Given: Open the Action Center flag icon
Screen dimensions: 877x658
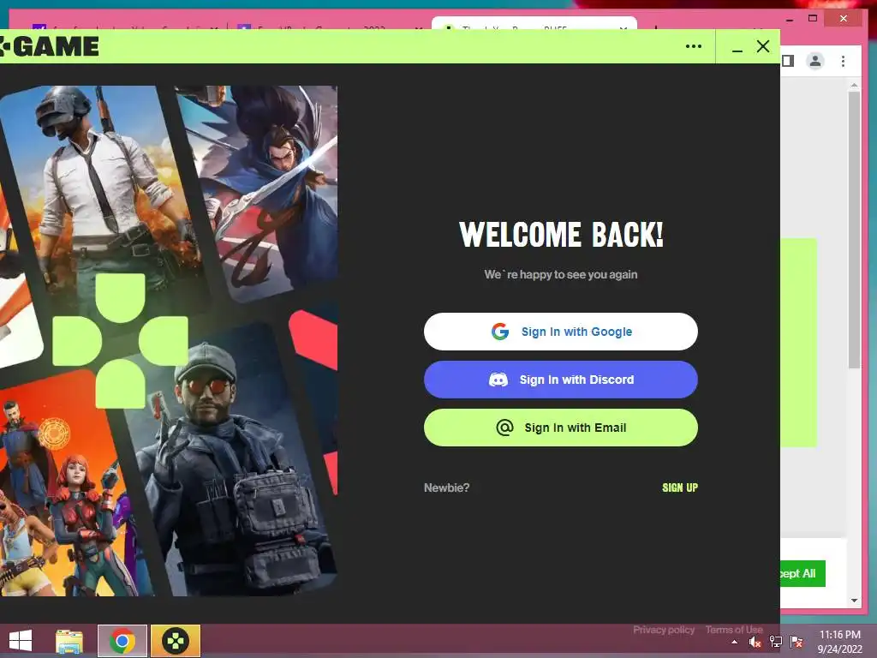Looking at the screenshot, I should 796,642.
